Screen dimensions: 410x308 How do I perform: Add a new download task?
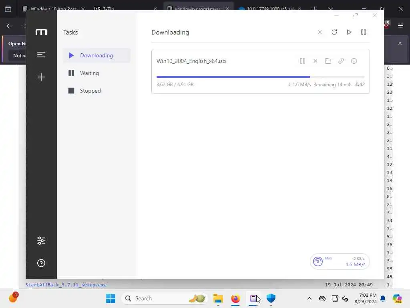[x=41, y=77]
